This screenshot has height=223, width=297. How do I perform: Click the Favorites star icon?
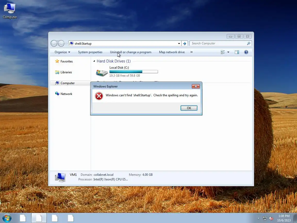(x=57, y=61)
